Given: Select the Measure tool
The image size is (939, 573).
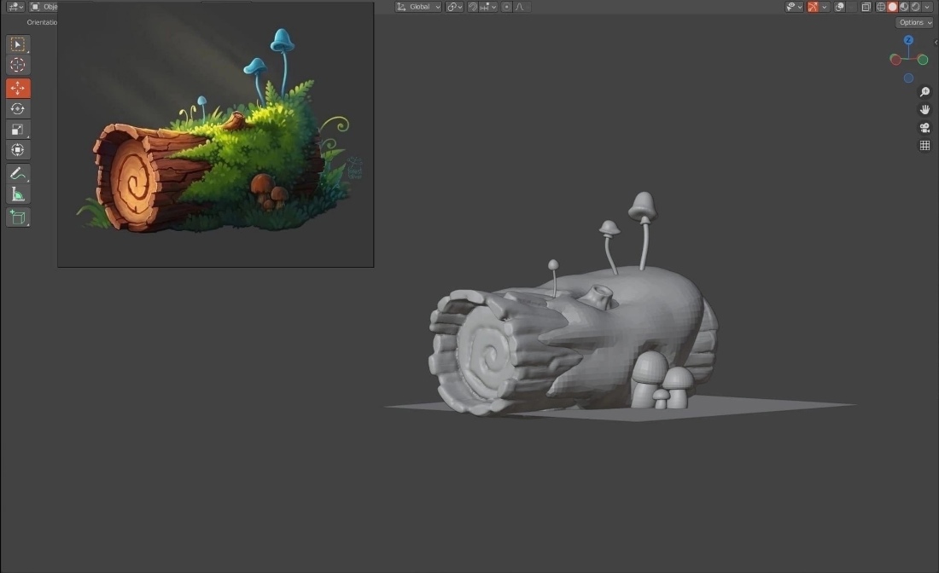Looking at the screenshot, I should pos(17,194).
